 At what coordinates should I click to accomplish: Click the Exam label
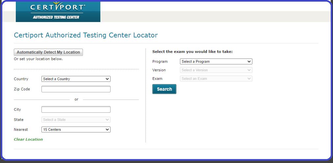157,79
